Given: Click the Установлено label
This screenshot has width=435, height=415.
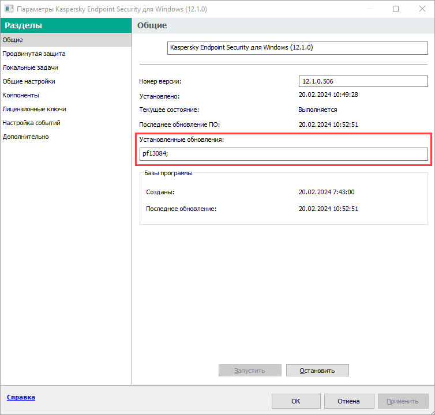Looking at the screenshot, I should pos(159,96).
